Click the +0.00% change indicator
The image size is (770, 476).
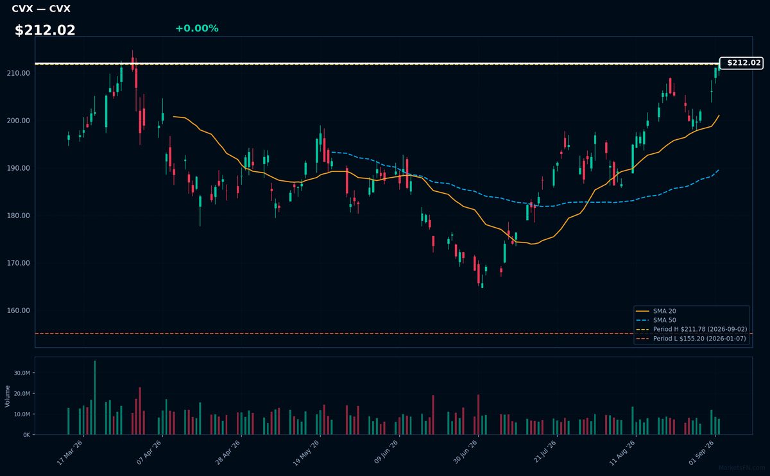pyautogui.click(x=196, y=28)
